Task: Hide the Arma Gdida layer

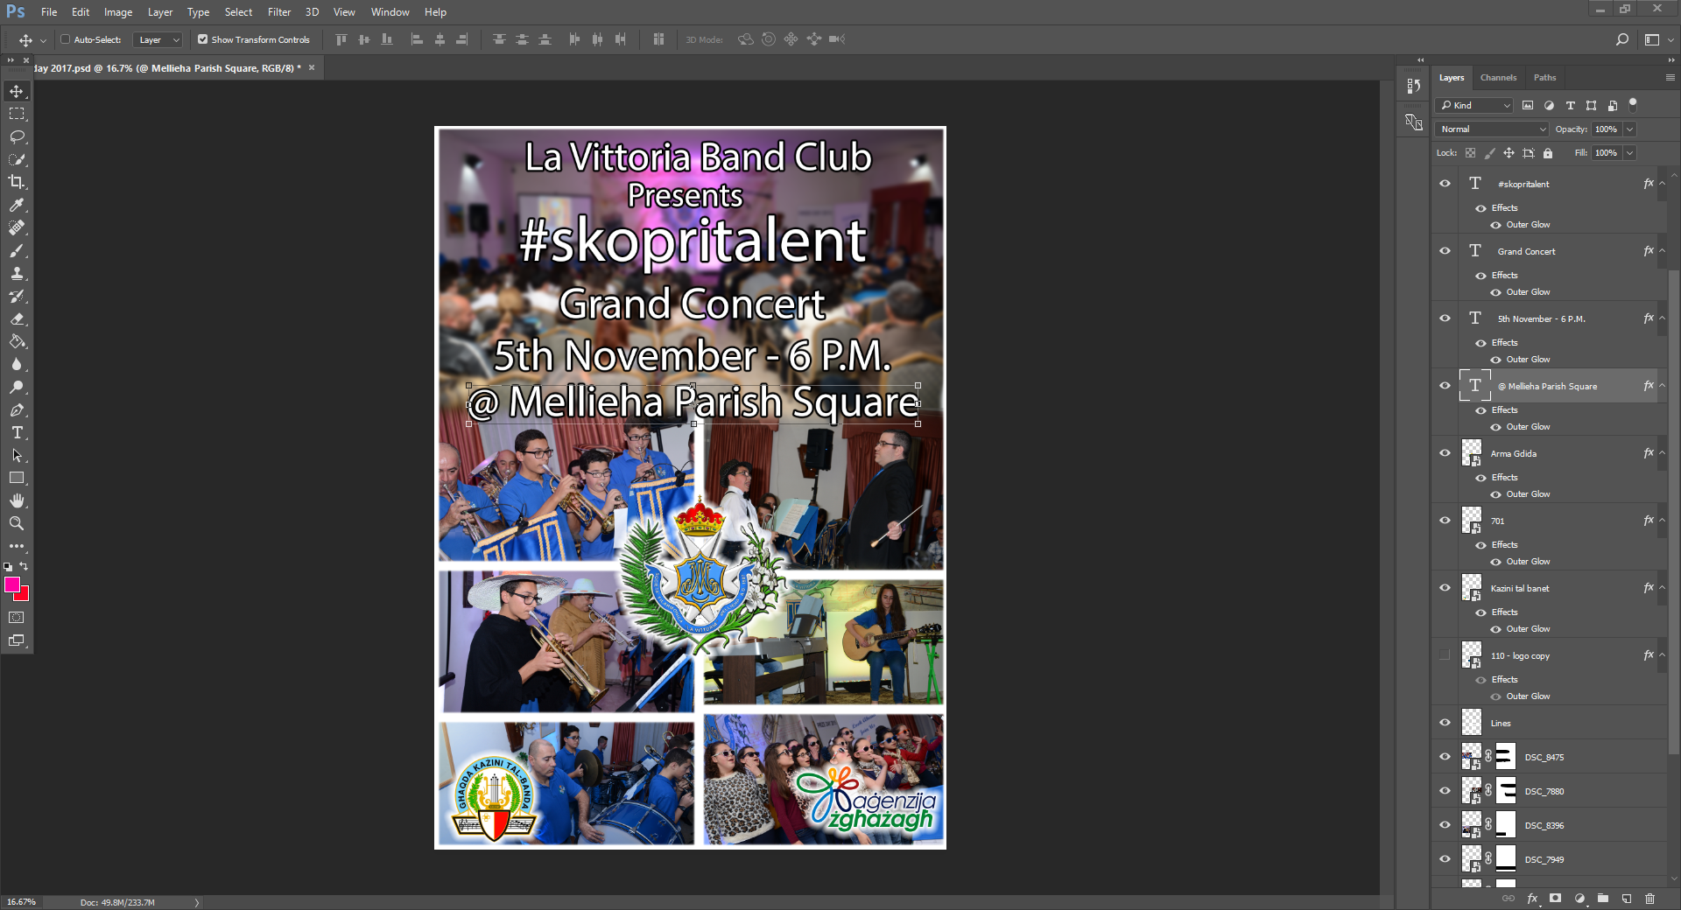Action: [x=1445, y=453]
